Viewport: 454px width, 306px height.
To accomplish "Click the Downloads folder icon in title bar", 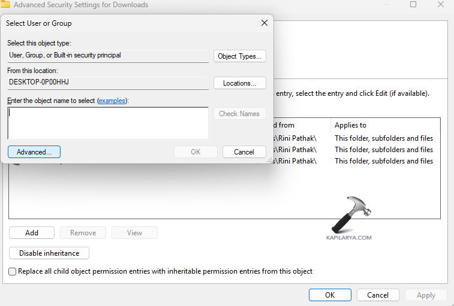I will (x=5, y=4).
